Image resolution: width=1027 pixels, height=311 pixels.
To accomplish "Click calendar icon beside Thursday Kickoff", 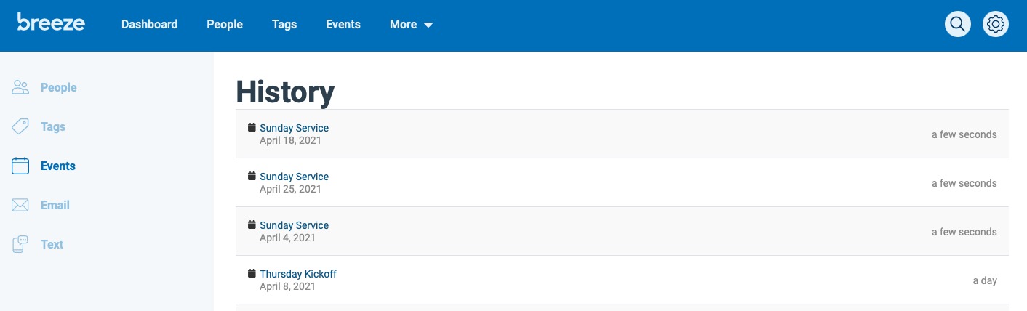I will [252, 274].
